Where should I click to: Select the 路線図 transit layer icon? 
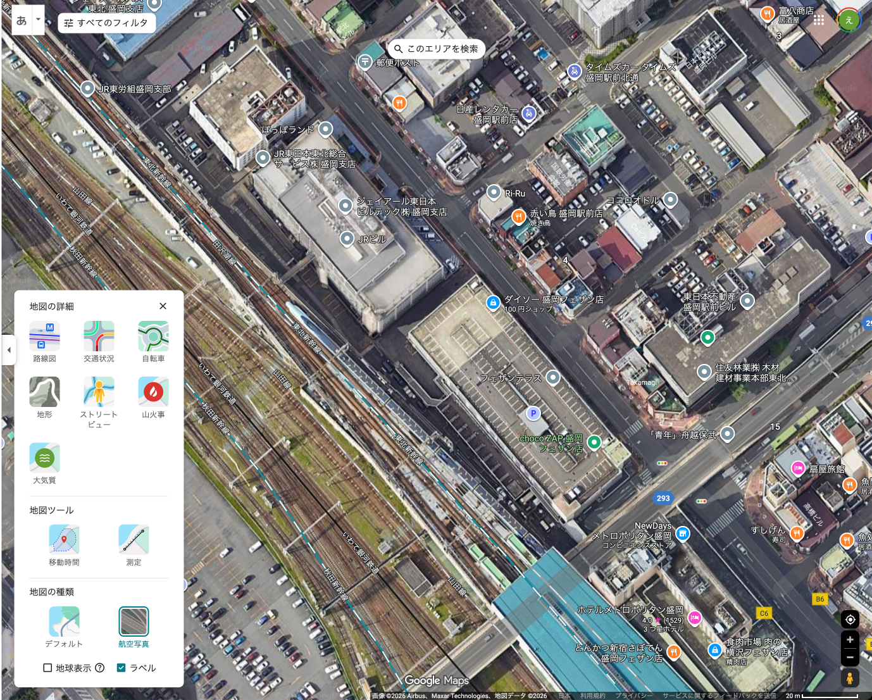[44, 336]
